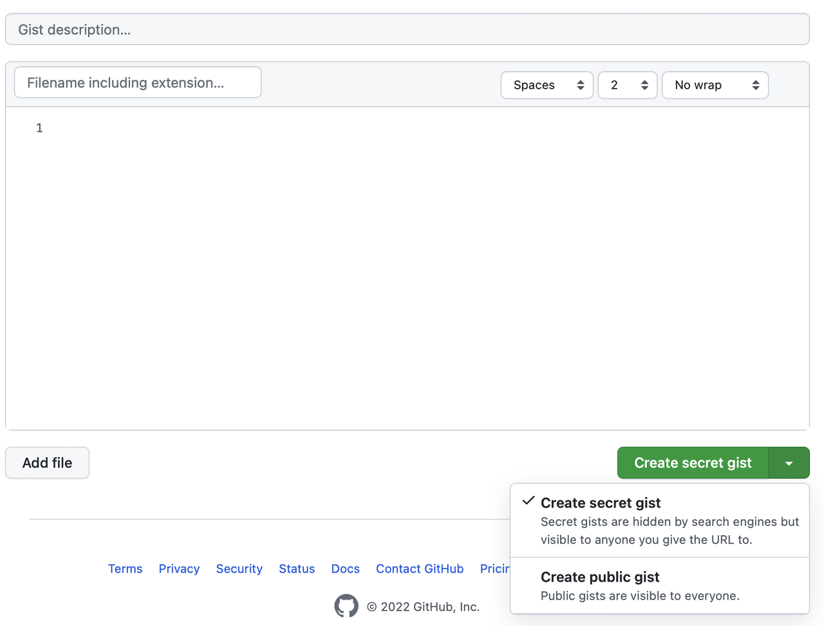Click the green Create secret gist button

(x=693, y=463)
